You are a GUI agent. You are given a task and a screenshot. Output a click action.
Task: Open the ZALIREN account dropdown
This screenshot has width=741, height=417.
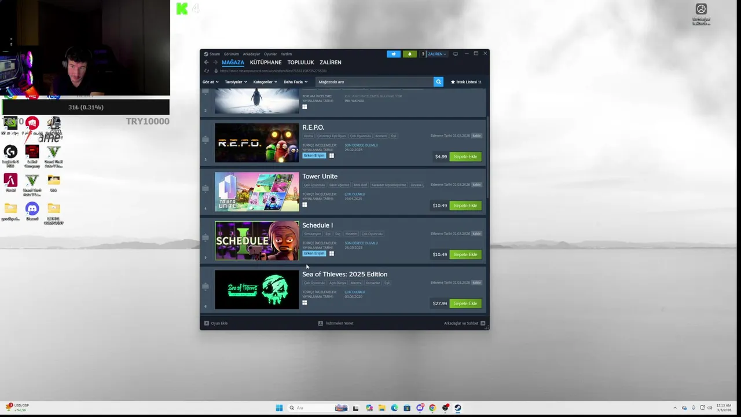point(436,54)
